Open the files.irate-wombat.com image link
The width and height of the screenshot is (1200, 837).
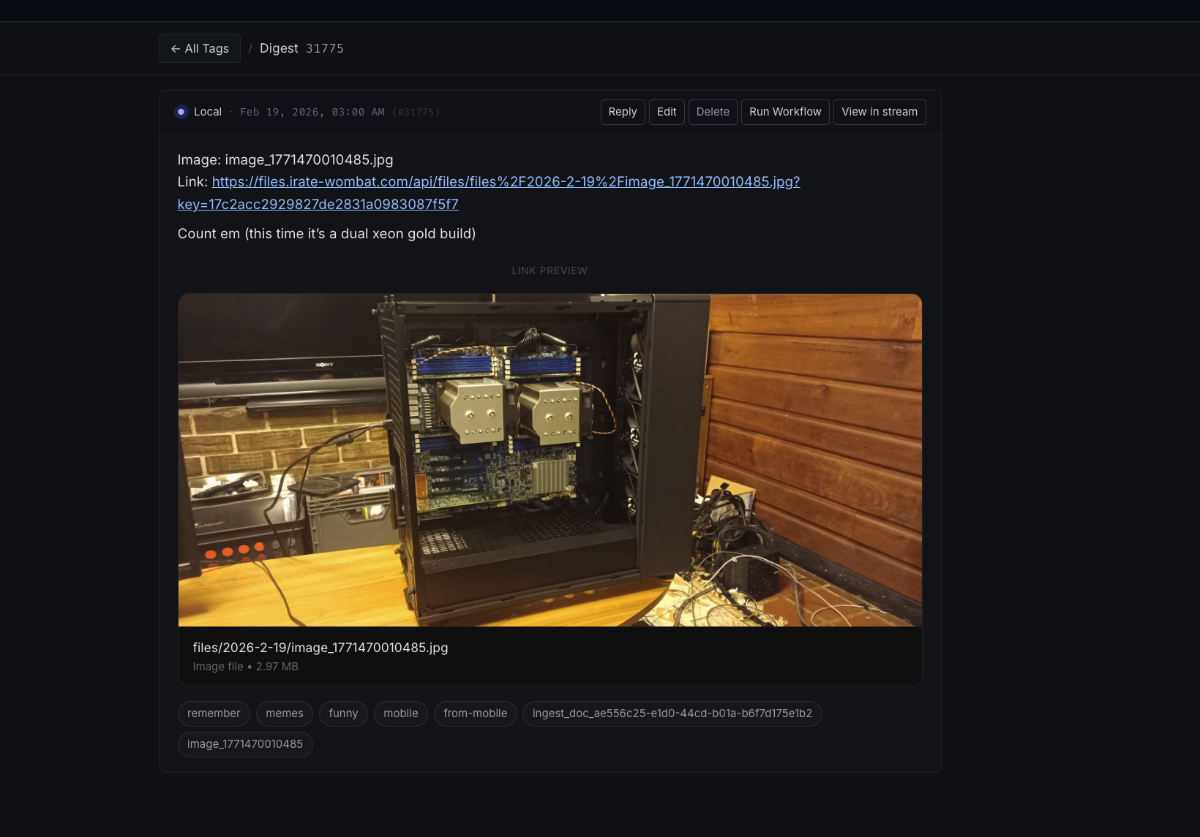pos(505,182)
